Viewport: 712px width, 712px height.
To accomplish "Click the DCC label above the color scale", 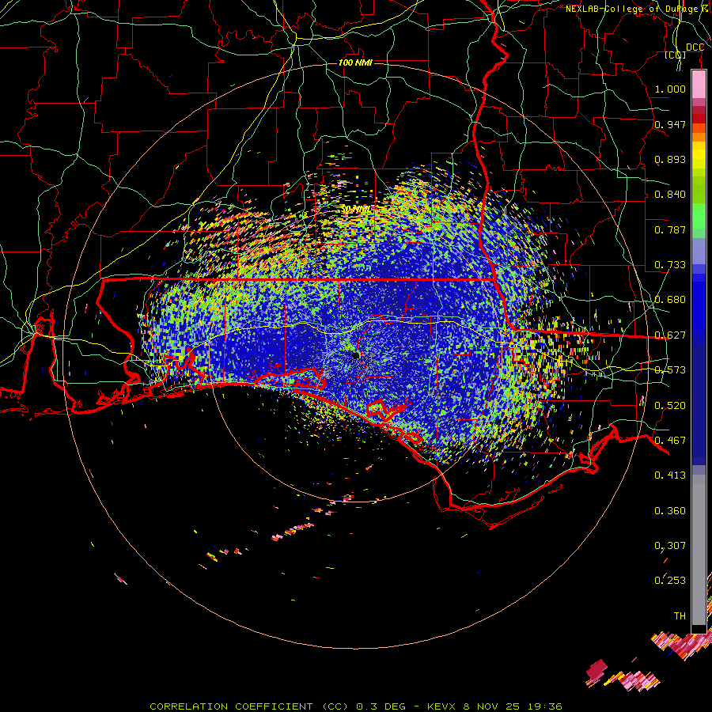I will click(x=695, y=47).
